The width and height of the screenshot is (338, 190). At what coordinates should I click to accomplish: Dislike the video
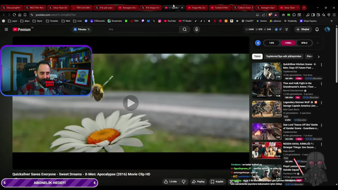pyautogui.click(x=184, y=182)
